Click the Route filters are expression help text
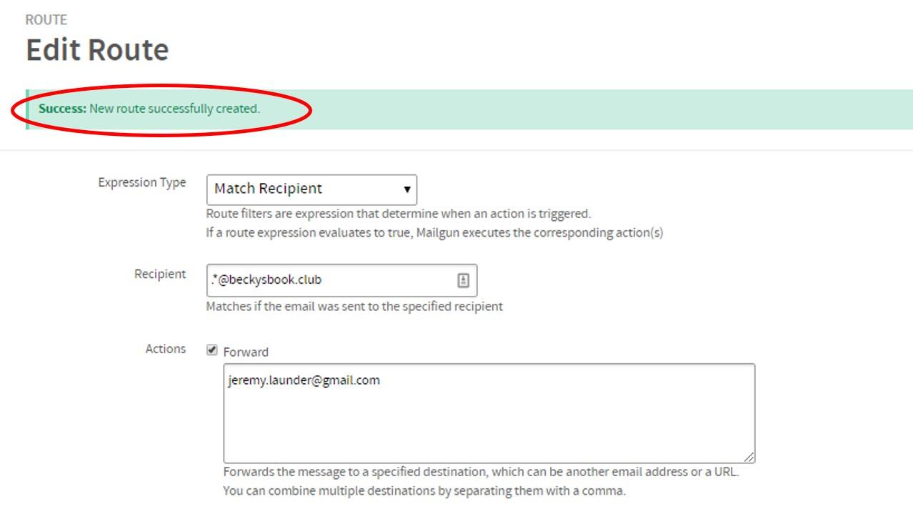 coord(399,213)
